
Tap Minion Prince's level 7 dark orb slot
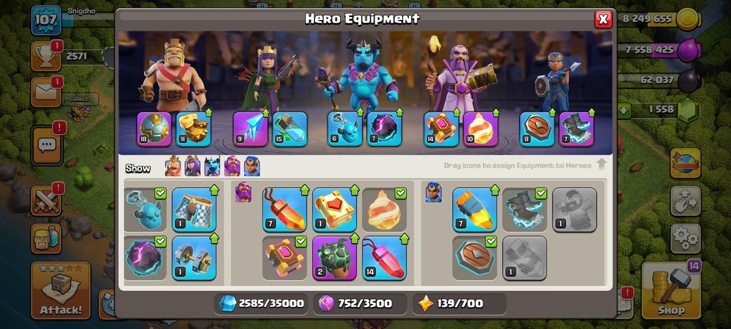coord(384,129)
